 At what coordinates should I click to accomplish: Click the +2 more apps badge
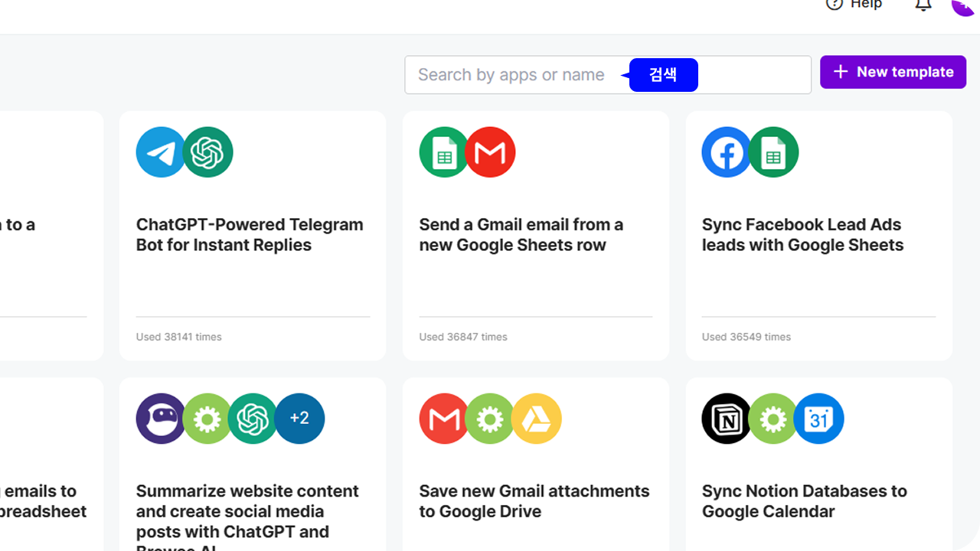(x=299, y=419)
